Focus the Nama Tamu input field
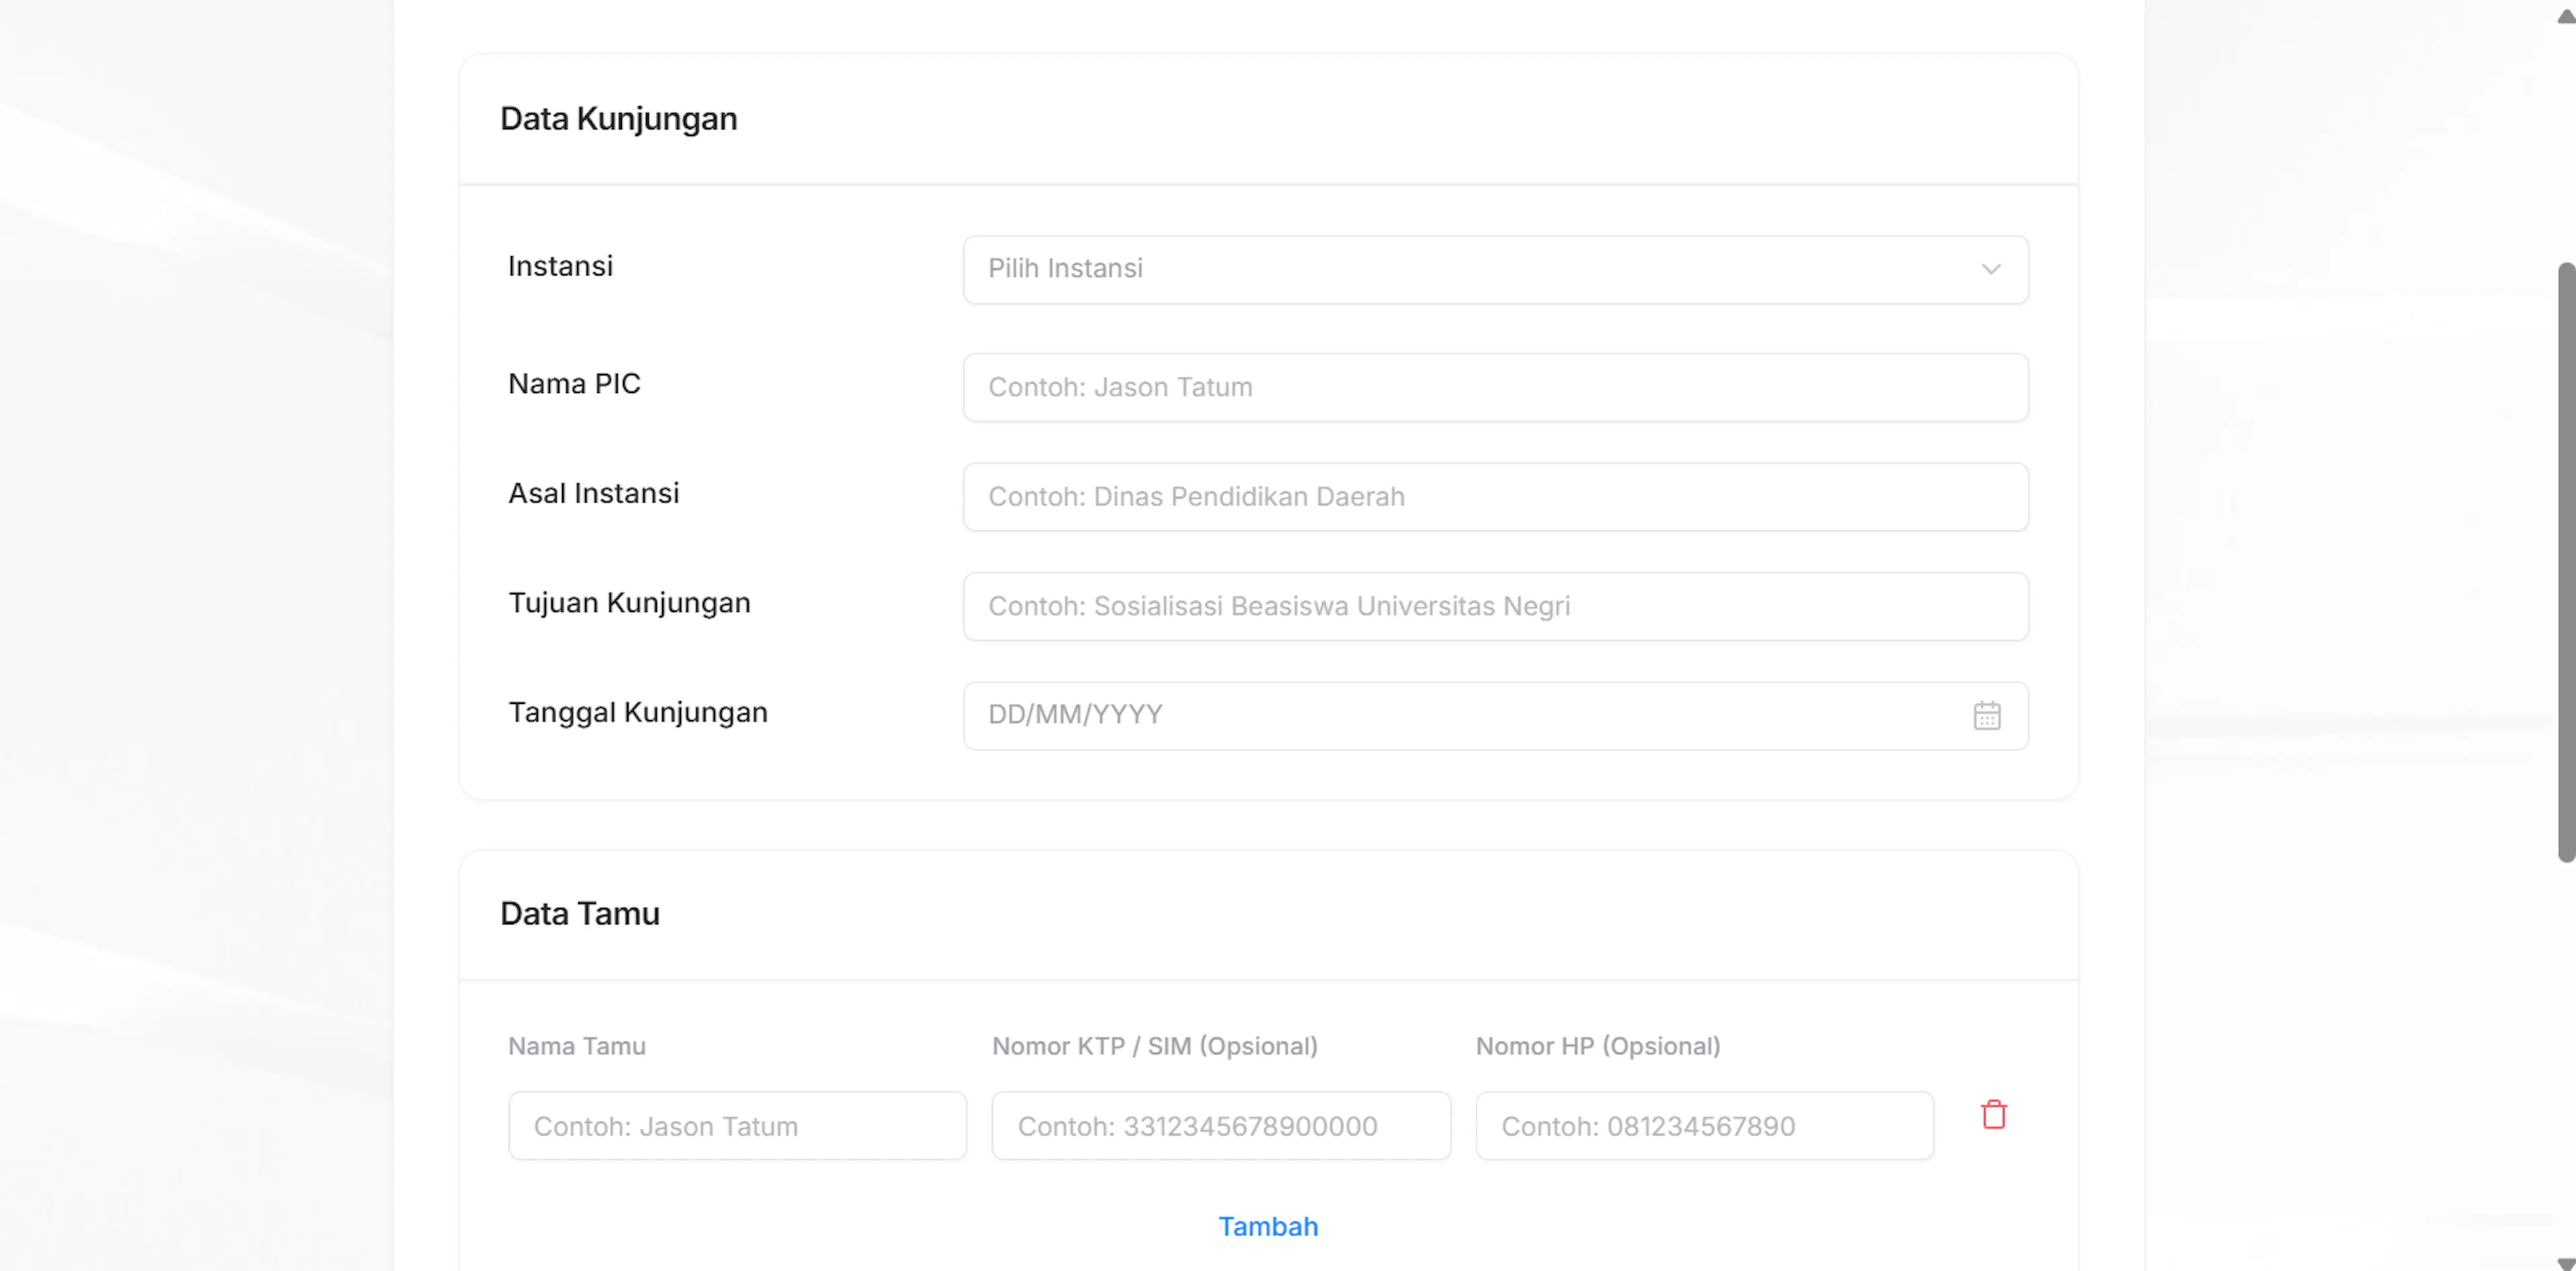2576x1271 pixels. tap(737, 1125)
